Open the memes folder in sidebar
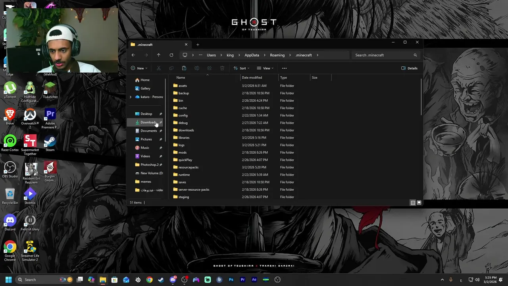The height and width of the screenshot is (286, 508). (146, 182)
